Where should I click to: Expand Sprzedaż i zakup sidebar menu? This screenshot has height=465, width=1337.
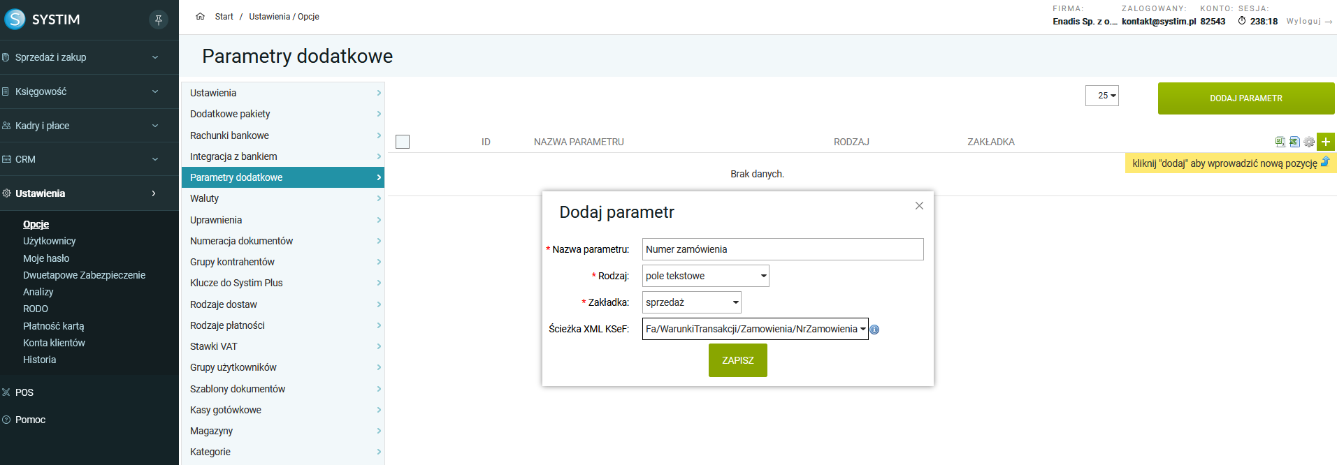(x=84, y=57)
